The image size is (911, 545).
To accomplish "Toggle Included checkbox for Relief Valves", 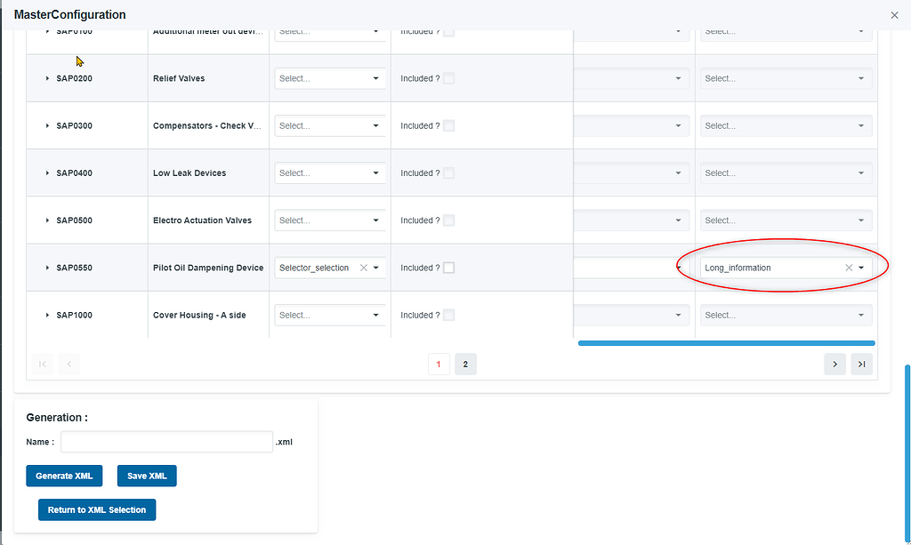I will coord(449,78).
